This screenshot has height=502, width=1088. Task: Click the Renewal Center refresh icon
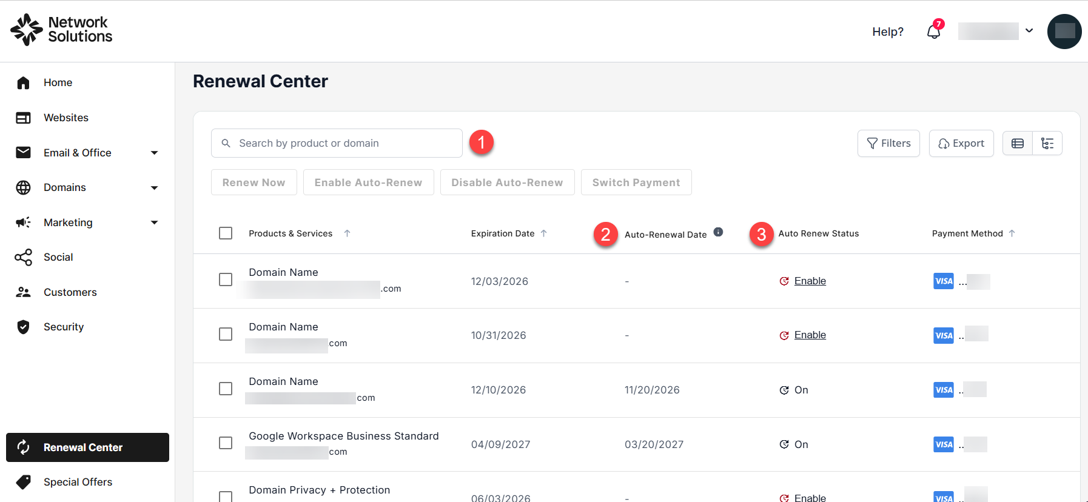(23, 447)
